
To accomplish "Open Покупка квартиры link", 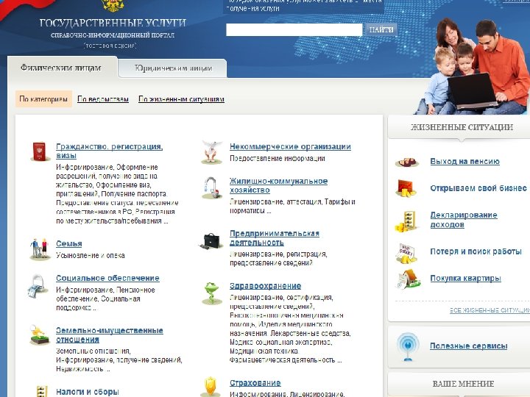I will click(x=465, y=279).
